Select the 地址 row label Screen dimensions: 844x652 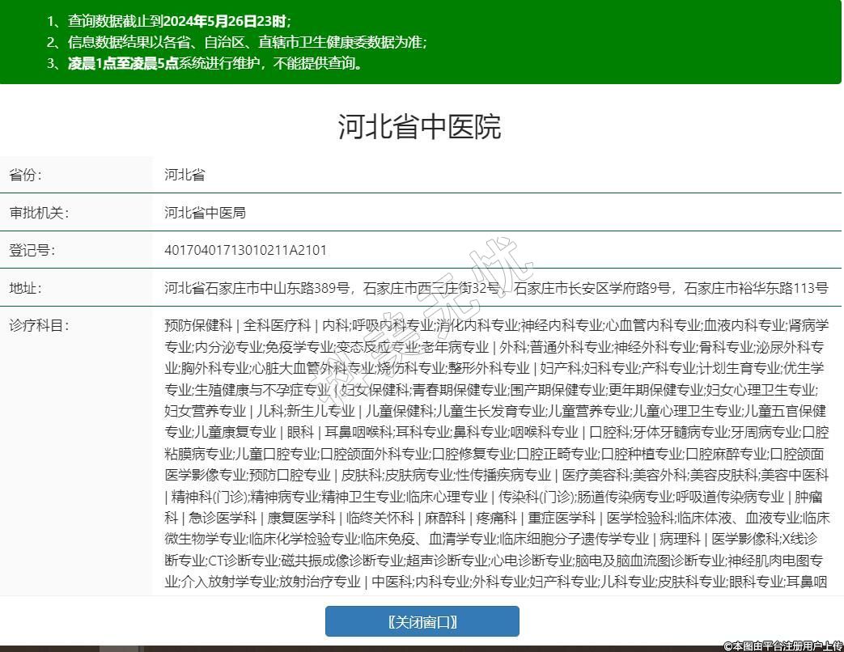(25, 288)
